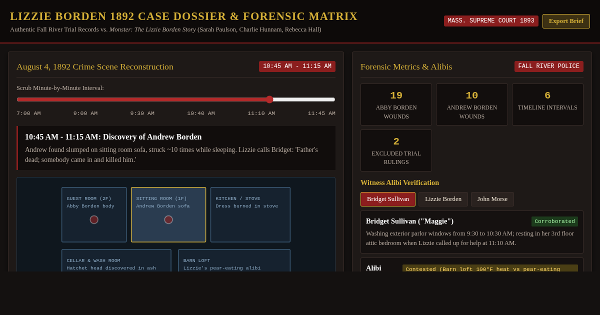Click the Contested barn loft alibi badge
This screenshot has width=600, height=315.
click(x=490, y=268)
